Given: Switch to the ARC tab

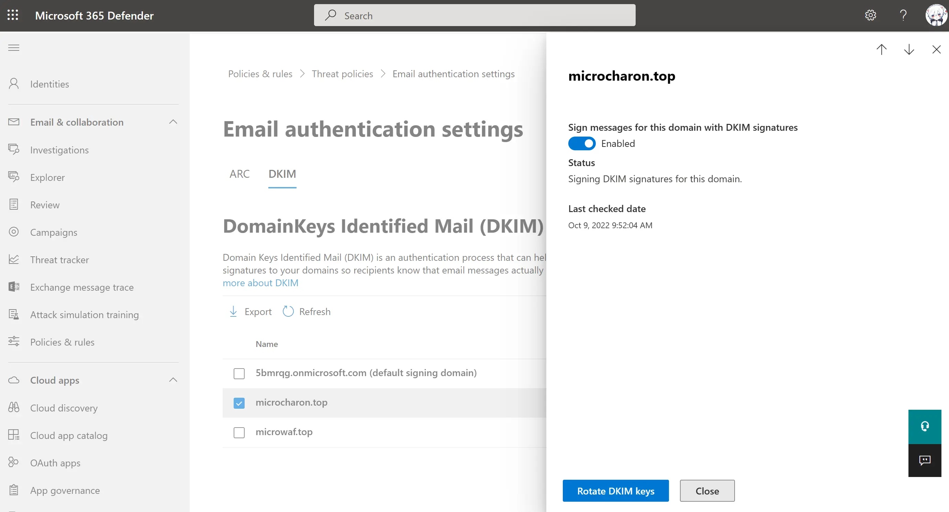Looking at the screenshot, I should (239, 174).
